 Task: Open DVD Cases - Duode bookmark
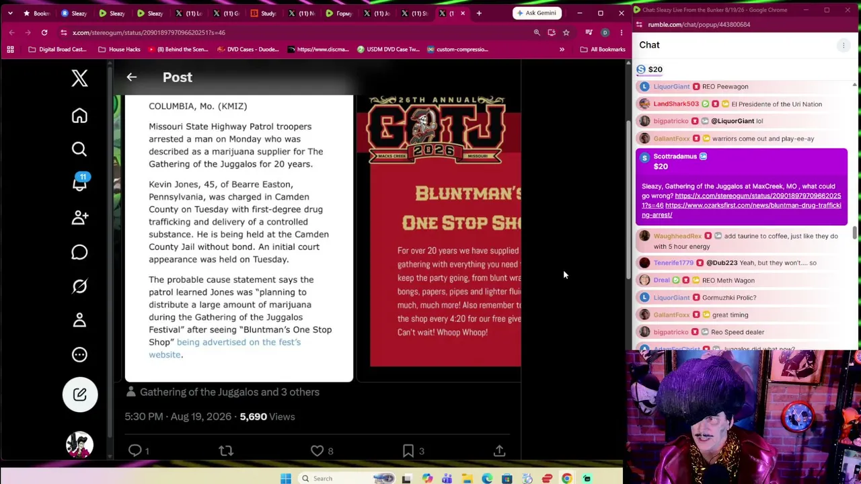(248, 49)
